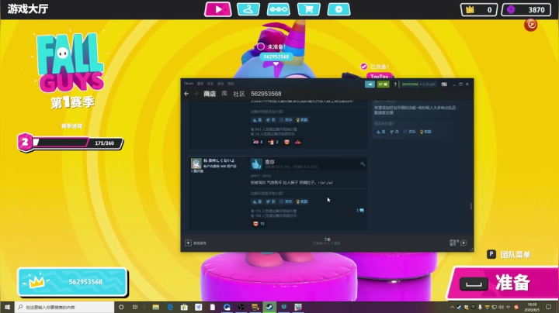Open the 游戏 games menu in Steam

point(220,84)
